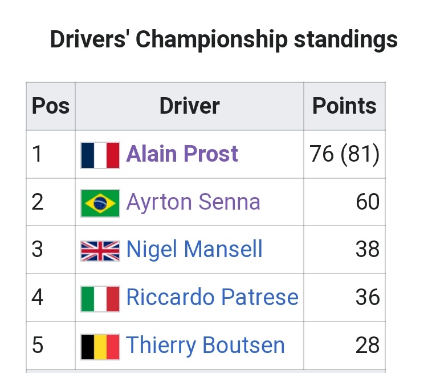Image resolution: width=428 pixels, height=373 pixels.
Task: Open the Nigel Mansell link
Action: (194, 249)
